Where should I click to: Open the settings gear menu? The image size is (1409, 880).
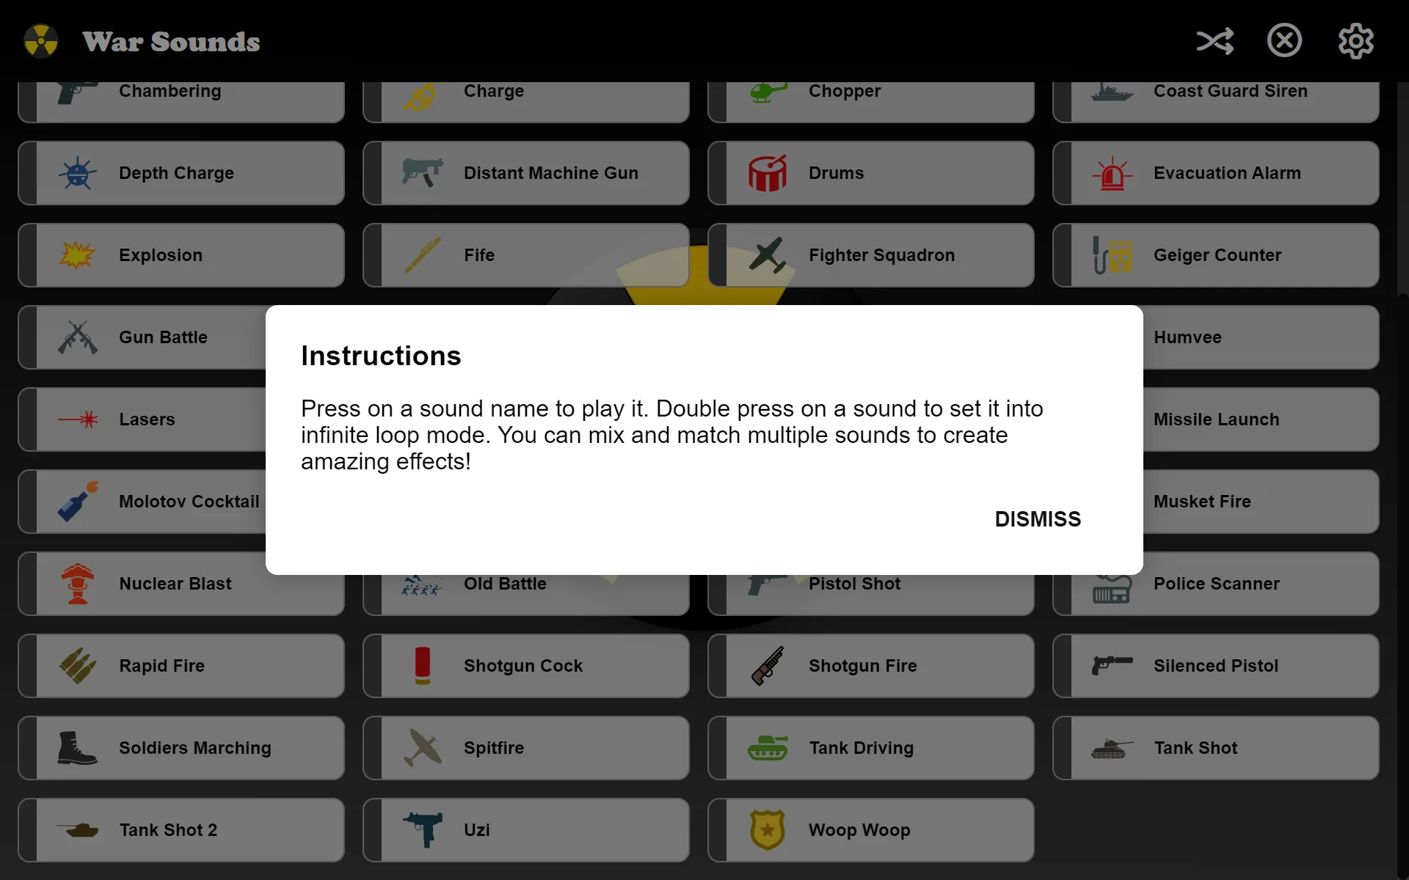[1355, 40]
